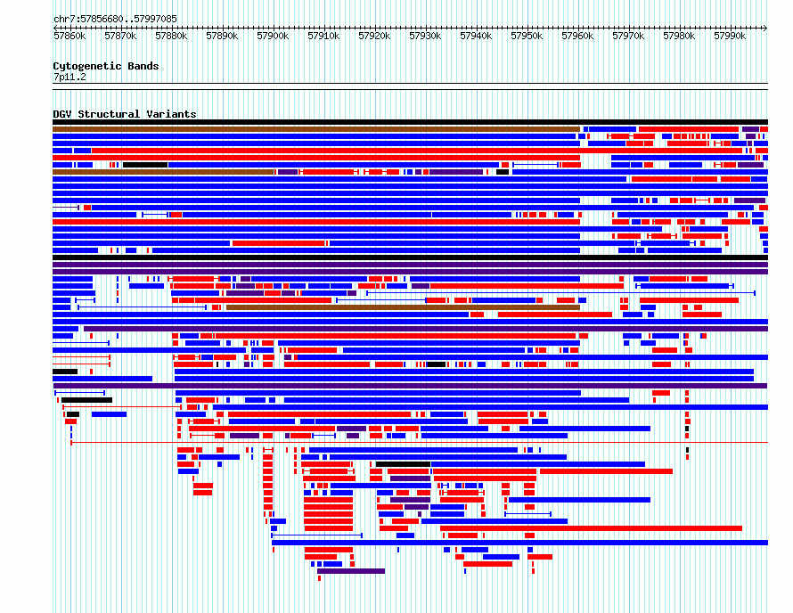The height and width of the screenshot is (613, 793).
Task: Click the chr7:57856680..57997085 range label
Action: coord(115,20)
